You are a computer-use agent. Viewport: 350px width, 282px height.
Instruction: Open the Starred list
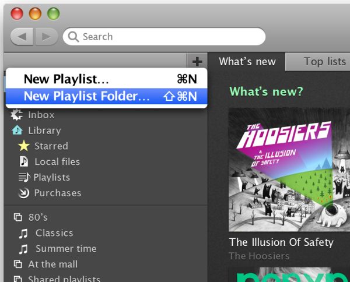point(51,146)
